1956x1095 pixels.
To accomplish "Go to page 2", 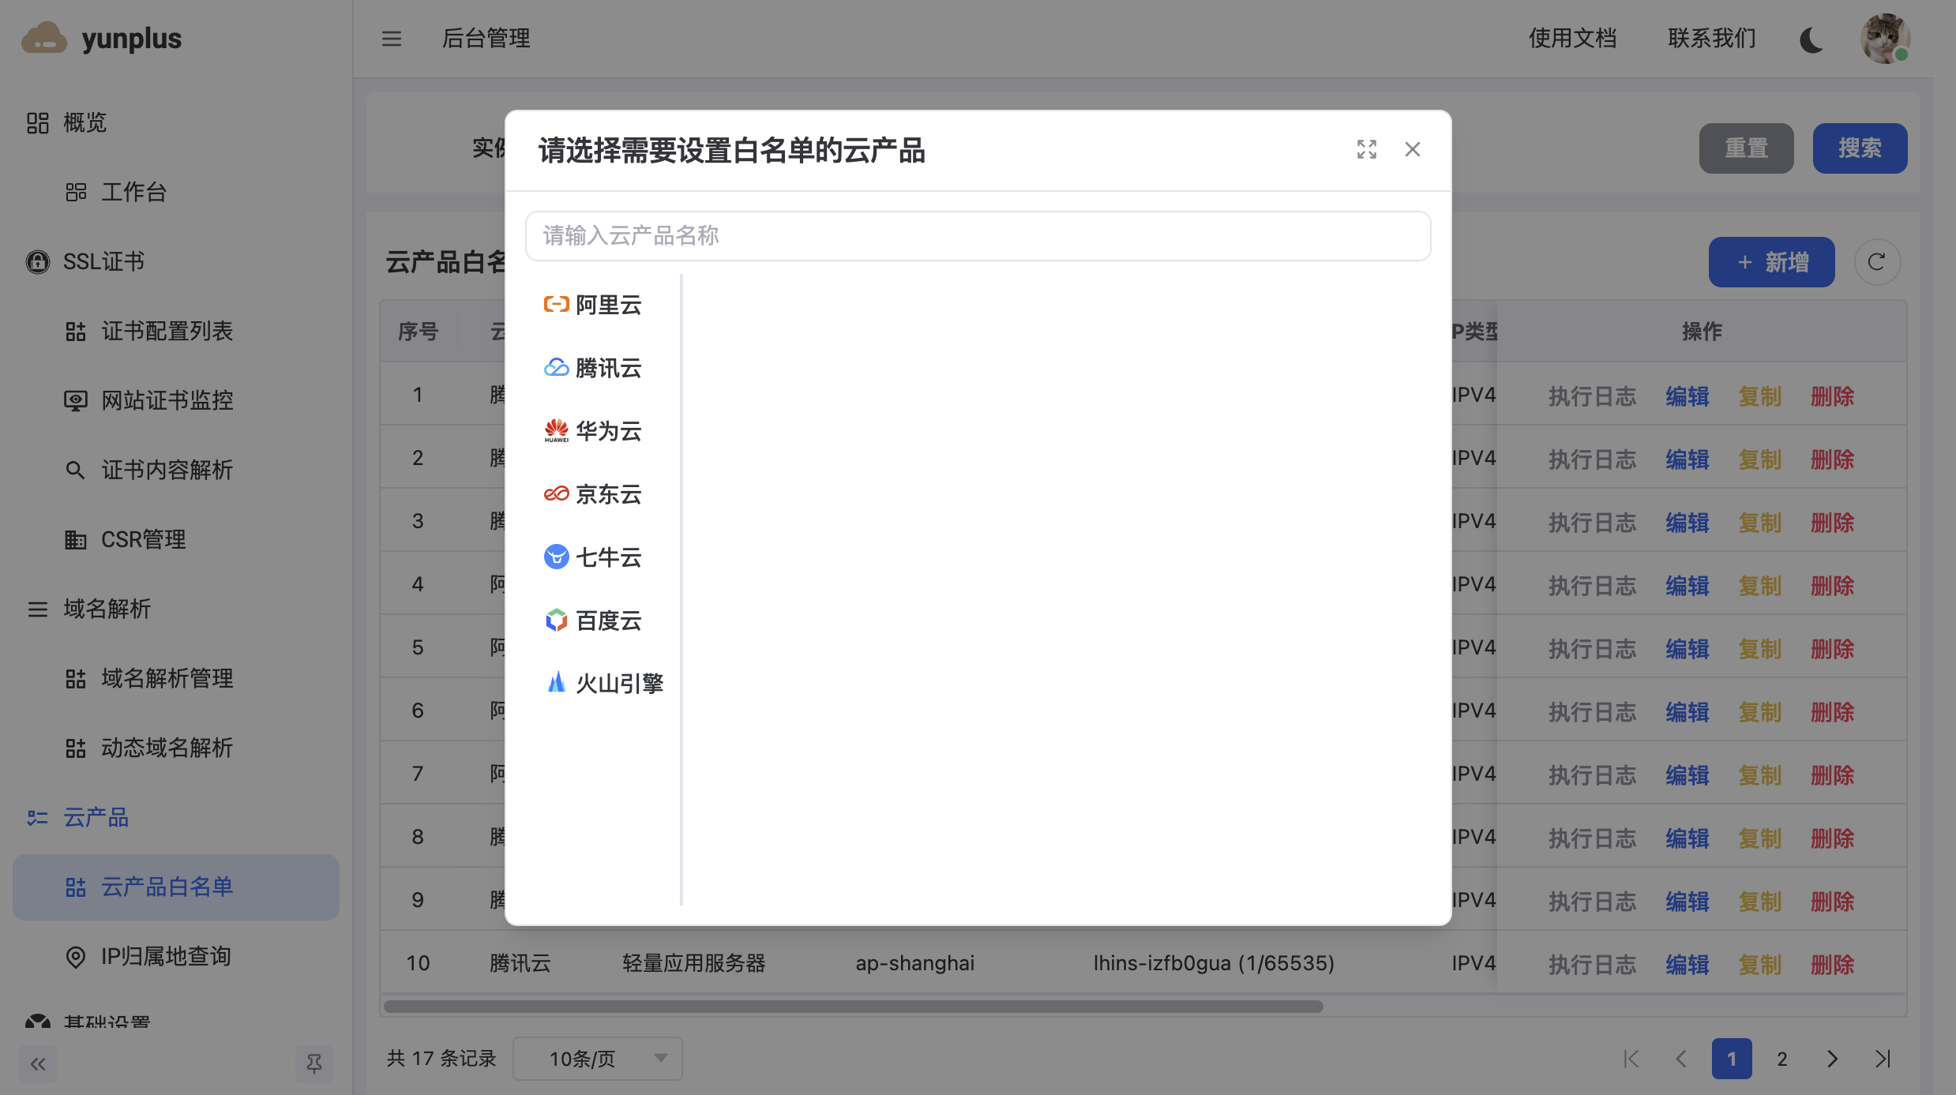I will coord(1782,1059).
